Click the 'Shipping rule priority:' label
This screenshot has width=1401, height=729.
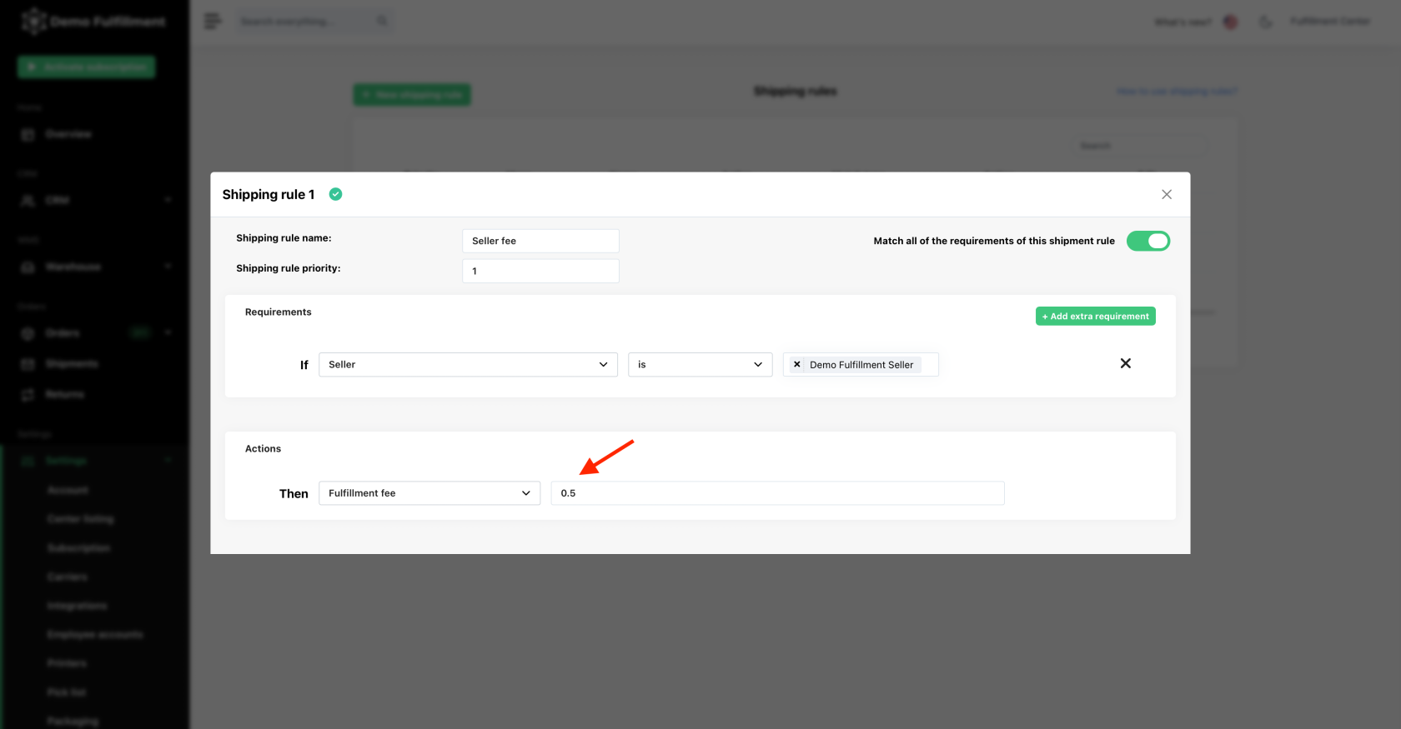289,268
